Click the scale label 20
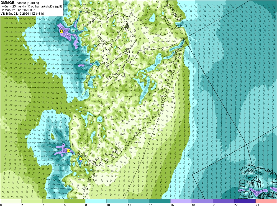Screen dimensions: 277x207 (x=215, y=205)
